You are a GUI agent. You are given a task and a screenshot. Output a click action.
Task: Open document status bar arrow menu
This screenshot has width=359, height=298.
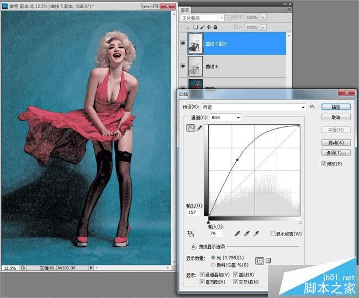[91, 268]
